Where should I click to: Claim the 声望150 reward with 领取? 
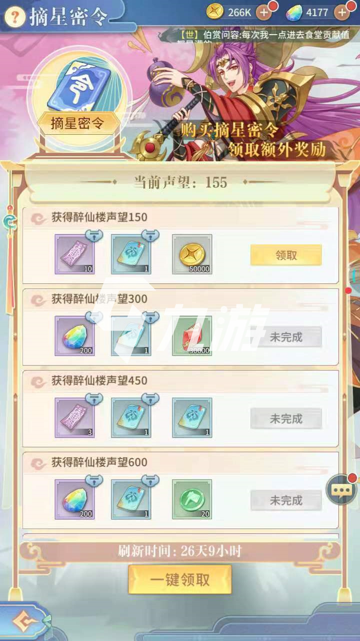286,255
